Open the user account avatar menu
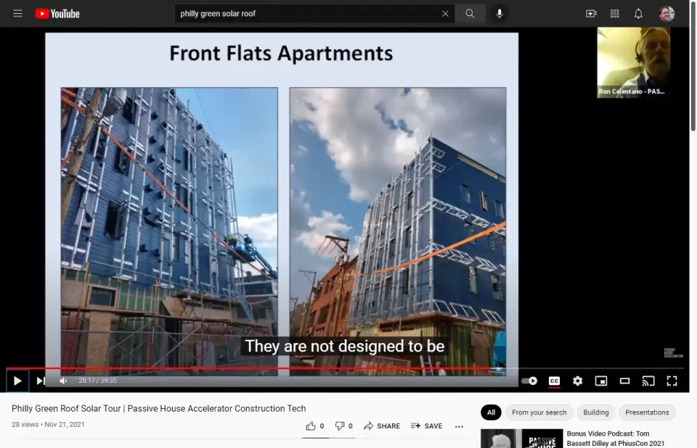697x448 pixels. pyautogui.click(x=667, y=14)
